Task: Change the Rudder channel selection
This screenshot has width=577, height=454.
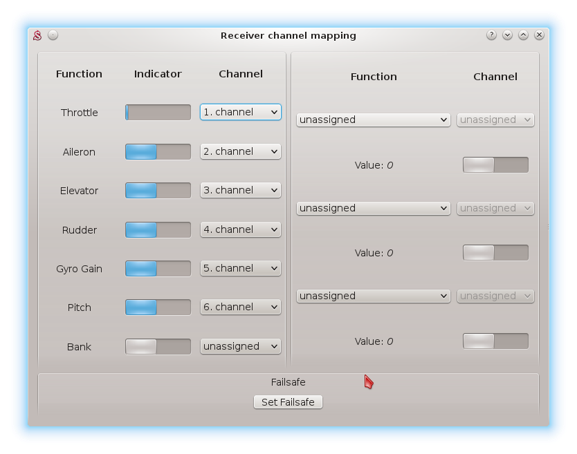Action: pos(240,229)
